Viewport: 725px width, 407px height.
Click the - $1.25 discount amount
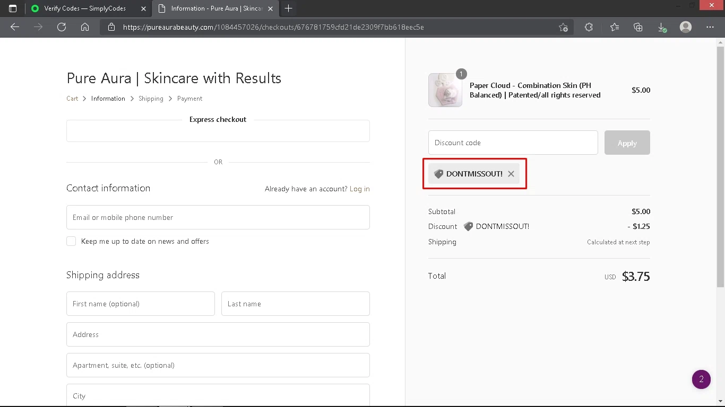pyautogui.click(x=638, y=226)
